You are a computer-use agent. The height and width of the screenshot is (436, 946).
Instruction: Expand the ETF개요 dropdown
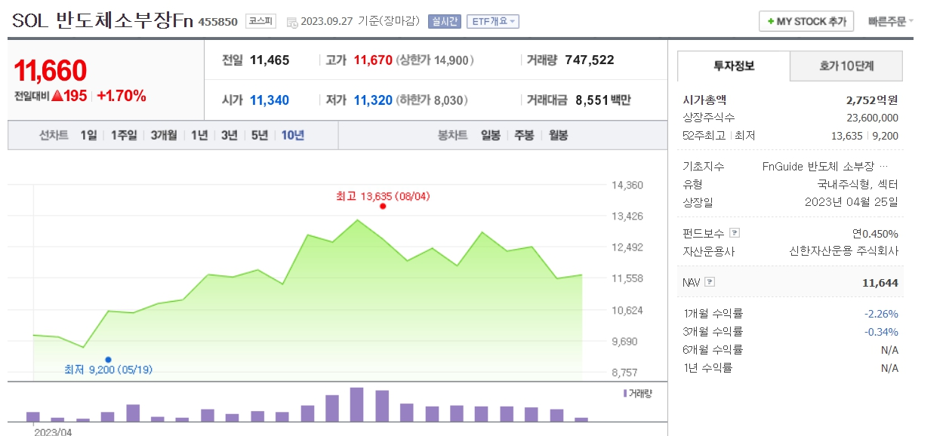click(x=492, y=21)
